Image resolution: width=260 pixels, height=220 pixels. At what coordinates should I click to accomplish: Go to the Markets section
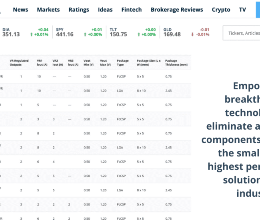(x=48, y=10)
